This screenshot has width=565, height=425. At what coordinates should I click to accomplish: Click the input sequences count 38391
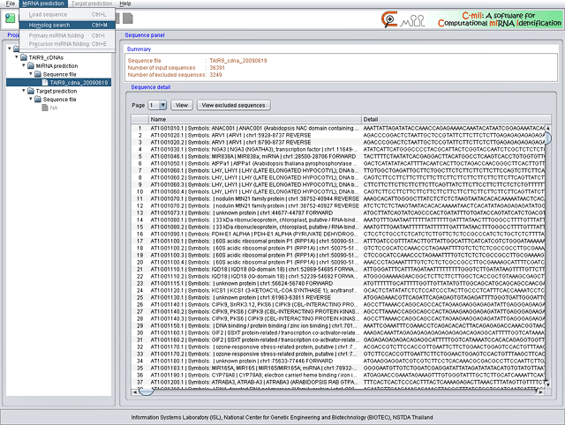click(217, 68)
